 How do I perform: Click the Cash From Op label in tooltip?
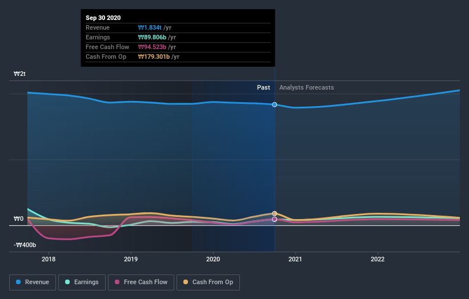coord(106,56)
